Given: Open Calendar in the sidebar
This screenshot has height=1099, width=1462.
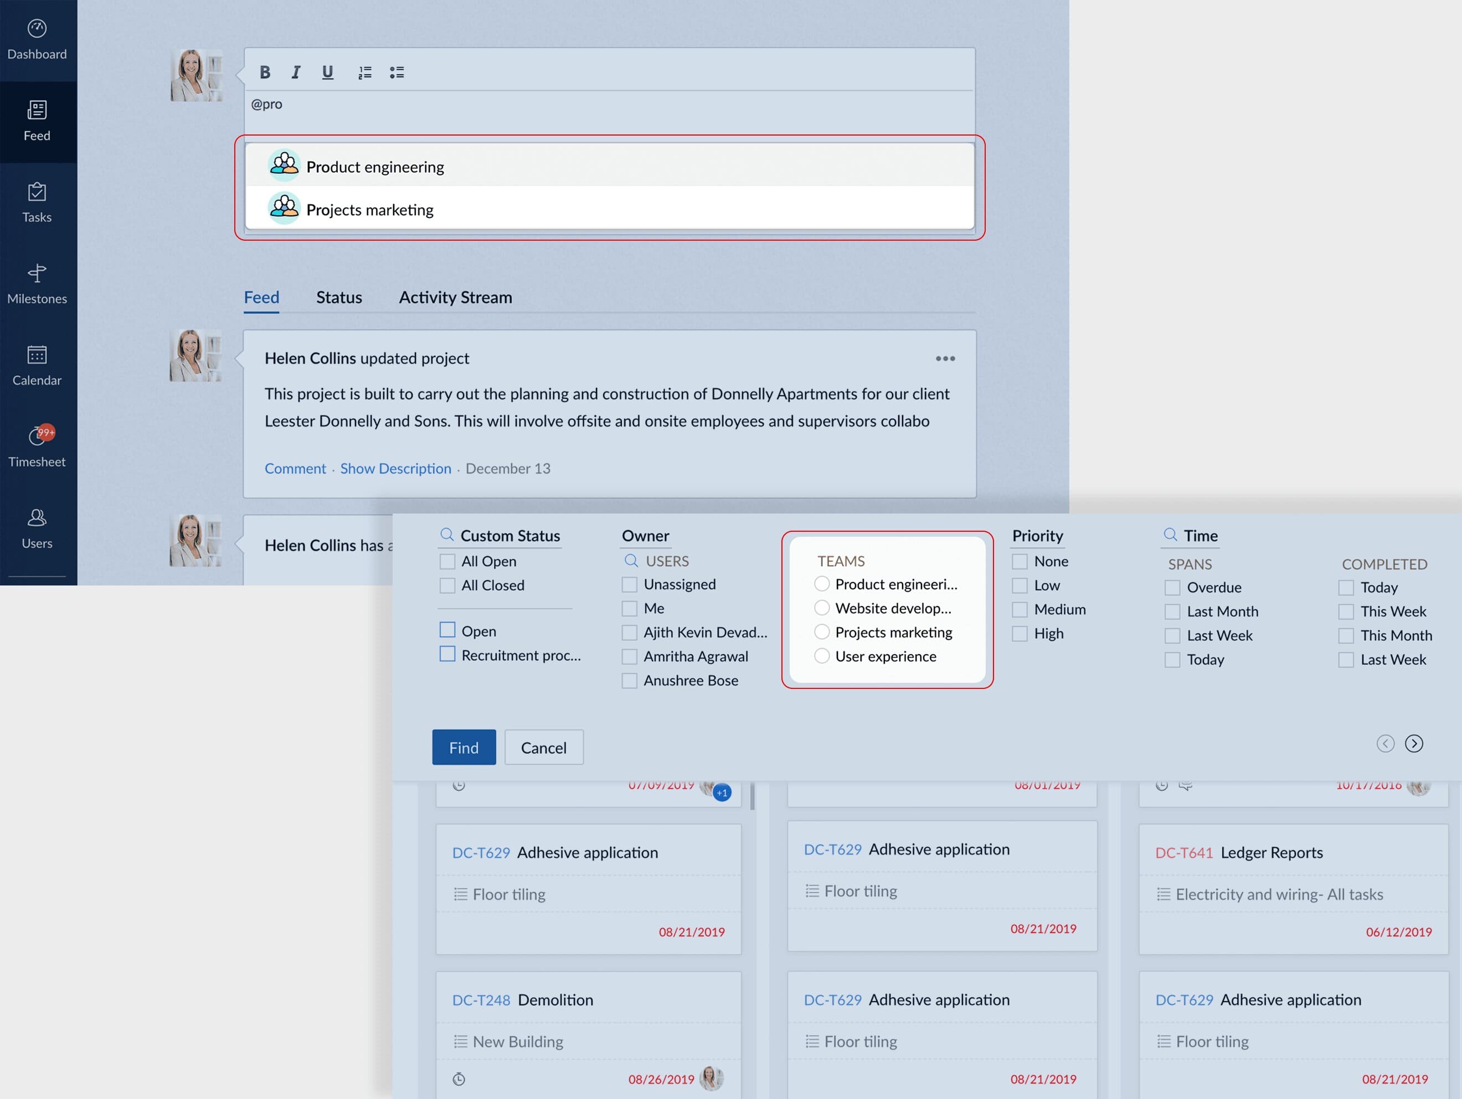Looking at the screenshot, I should (x=37, y=366).
